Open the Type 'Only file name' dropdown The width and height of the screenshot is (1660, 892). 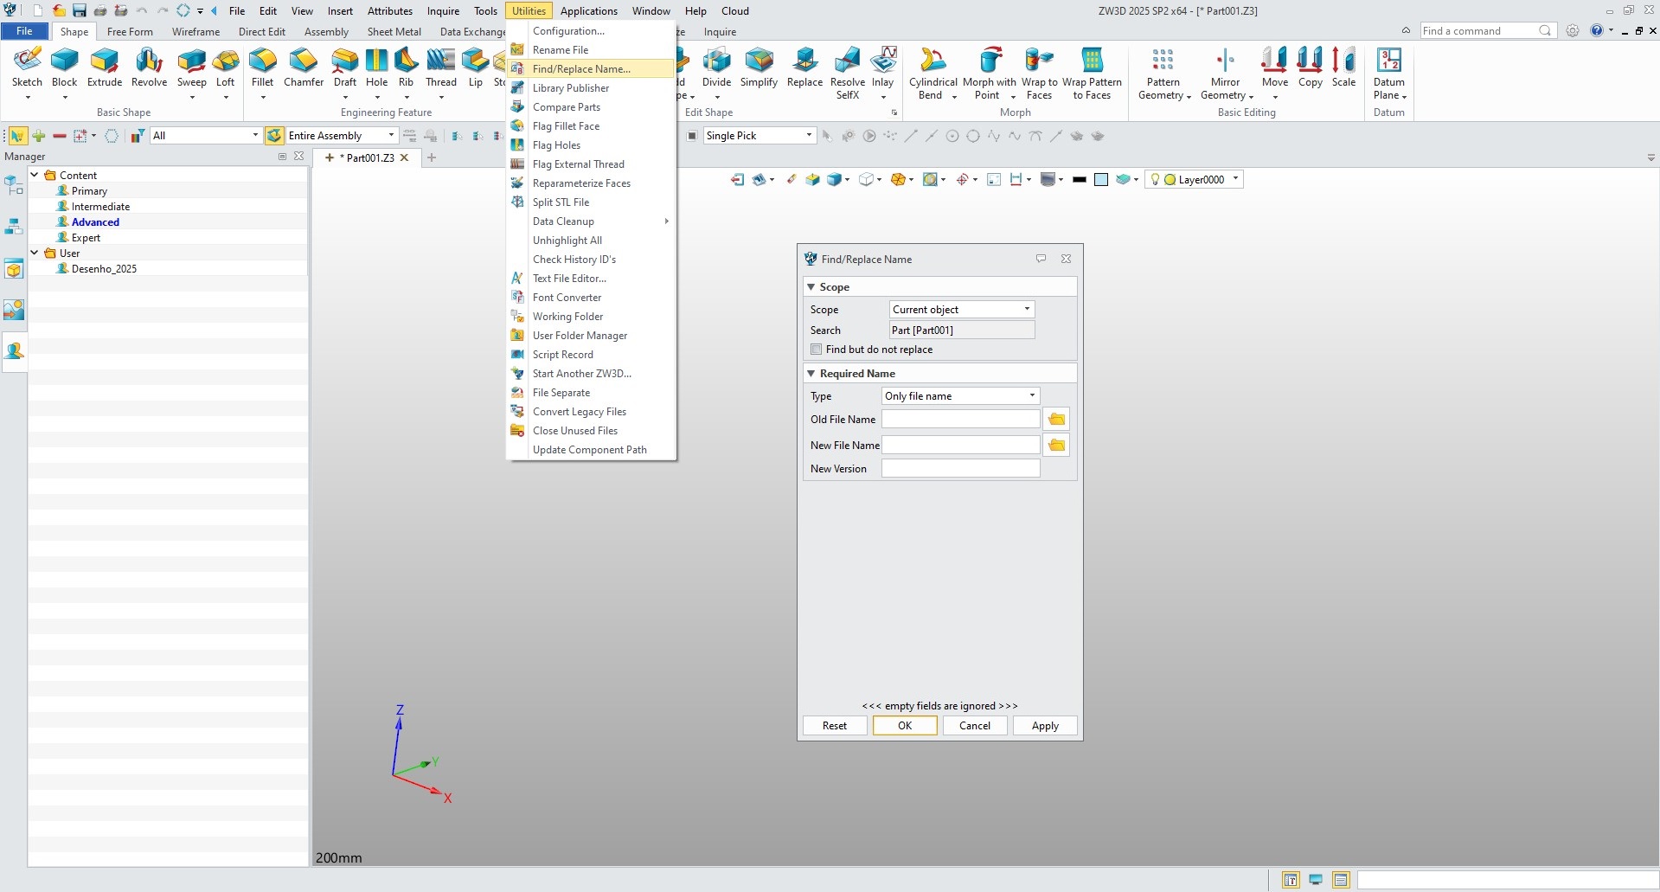(x=959, y=396)
